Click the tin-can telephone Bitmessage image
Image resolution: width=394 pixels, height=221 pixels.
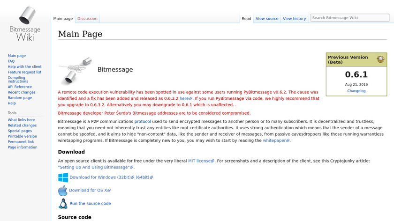pos(76,71)
